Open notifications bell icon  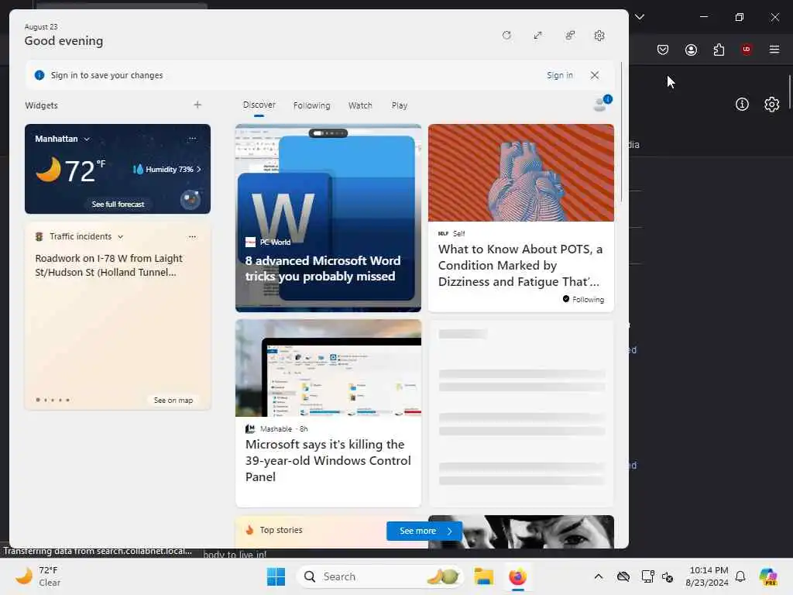click(740, 576)
